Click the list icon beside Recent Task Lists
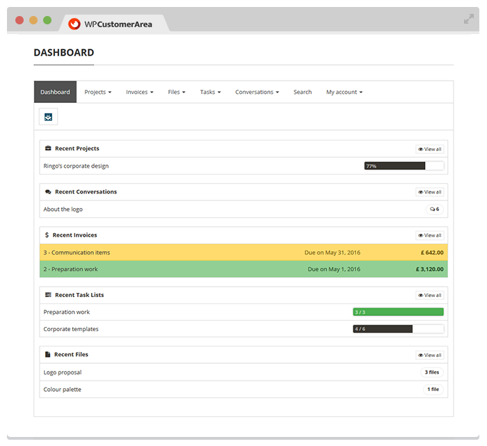The height and width of the screenshot is (446, 487). 48,295
